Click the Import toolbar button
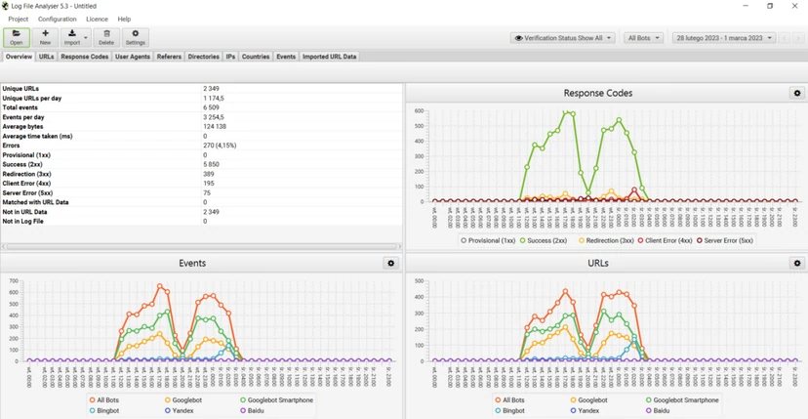Image resolution: width=808 pixels, height=419 pixels. (x=72, y=38)
